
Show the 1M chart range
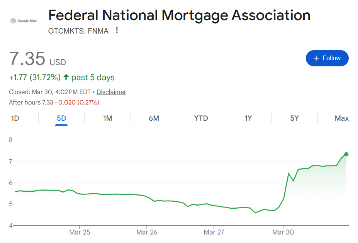point(107,118)
